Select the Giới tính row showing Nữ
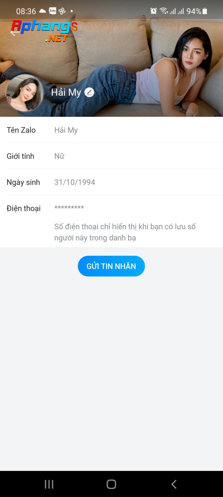223x497 pixels. [115, 156]
